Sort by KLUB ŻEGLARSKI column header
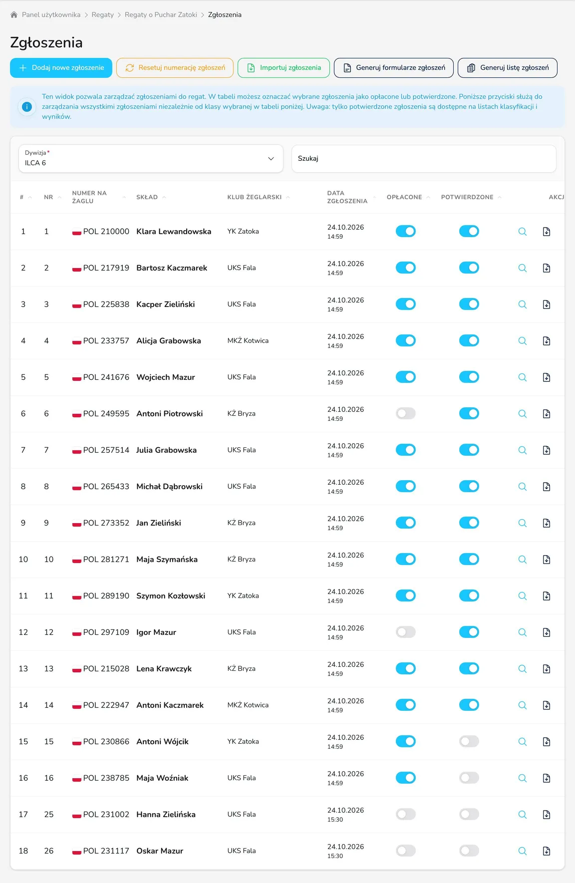The image size is (575, 883). coord(259,197)
